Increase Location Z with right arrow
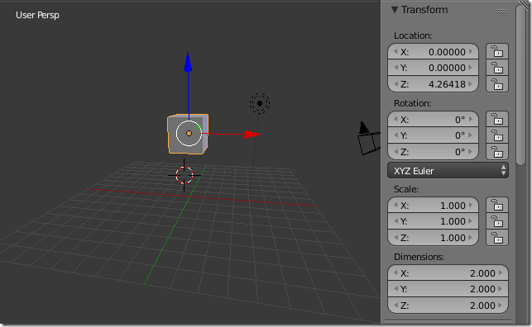532x327 pixels. click(x=471, y=83)
